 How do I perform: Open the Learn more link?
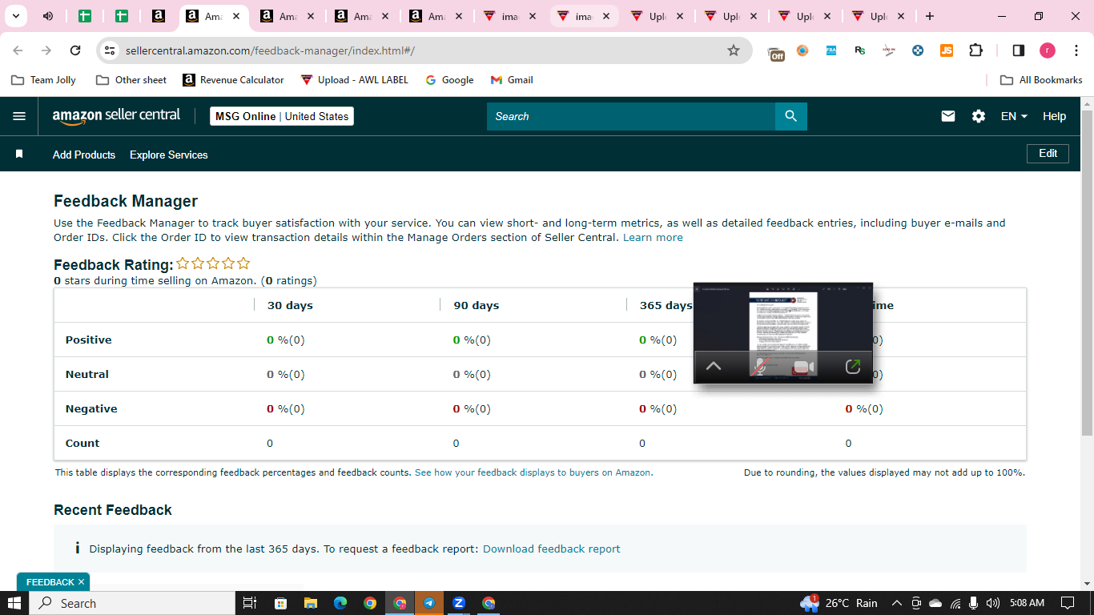(x=653, y=237)
